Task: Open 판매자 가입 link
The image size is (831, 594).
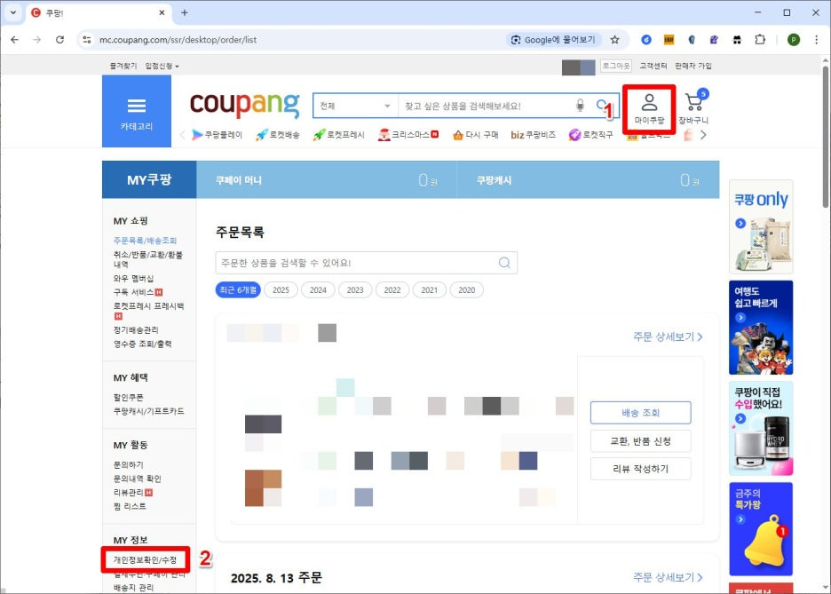Action: tap(693, 66)
